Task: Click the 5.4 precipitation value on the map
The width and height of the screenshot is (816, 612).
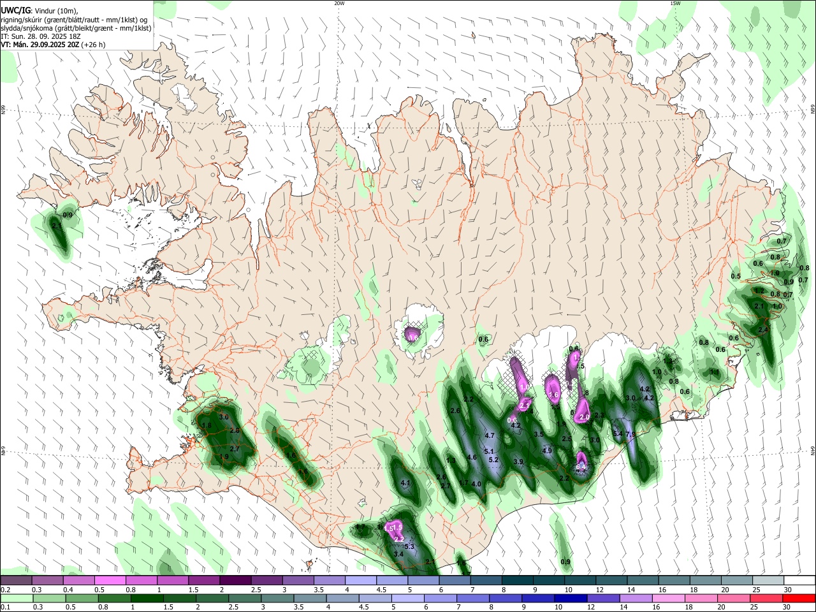Action: tap(618, 434)
